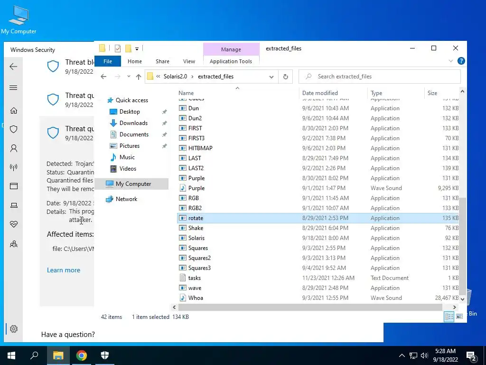Click the Manage contextual tab

tap(231, 49)
